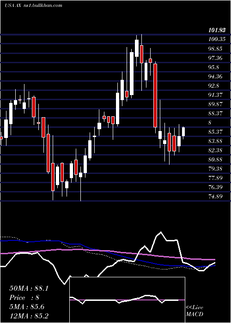The width and height of the screenshot is (231, 323).
Task: Click the 50MA : 88.1 readout
Action: coord(29,288)
